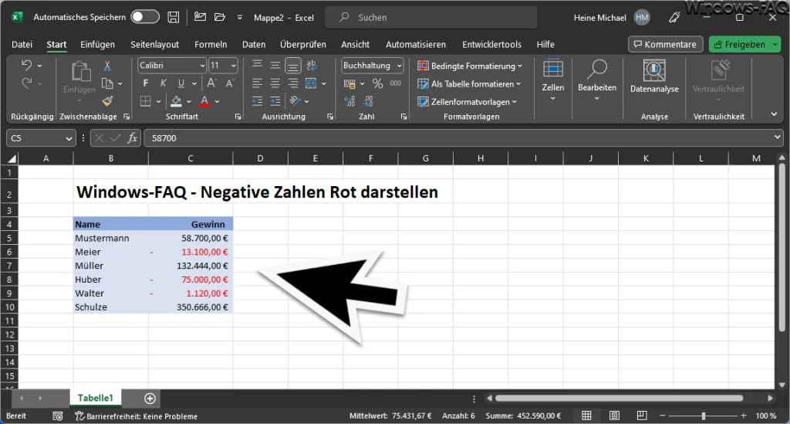Add a new sheet with plus button
Viewport: 790px width, 424px height.
(150, 399)
